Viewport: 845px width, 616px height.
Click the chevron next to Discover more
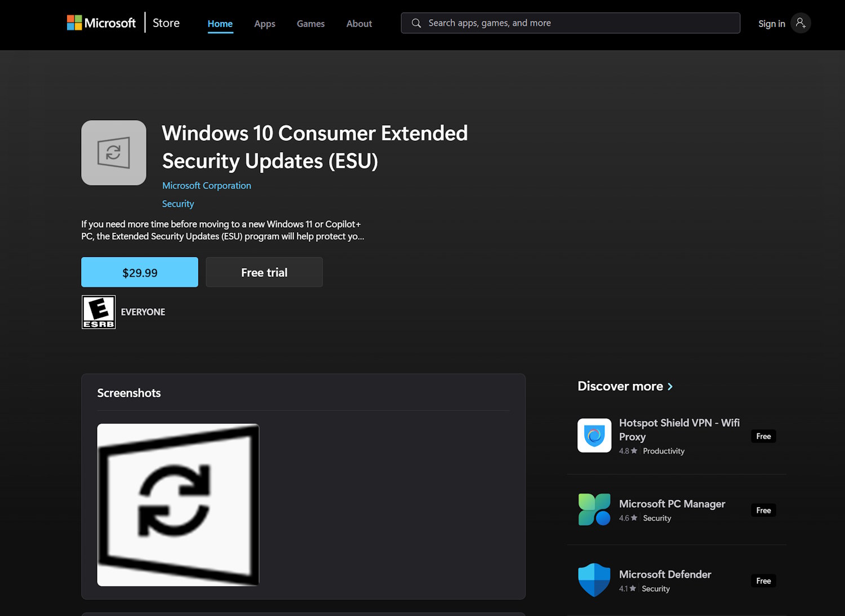(x=670, y=387)
